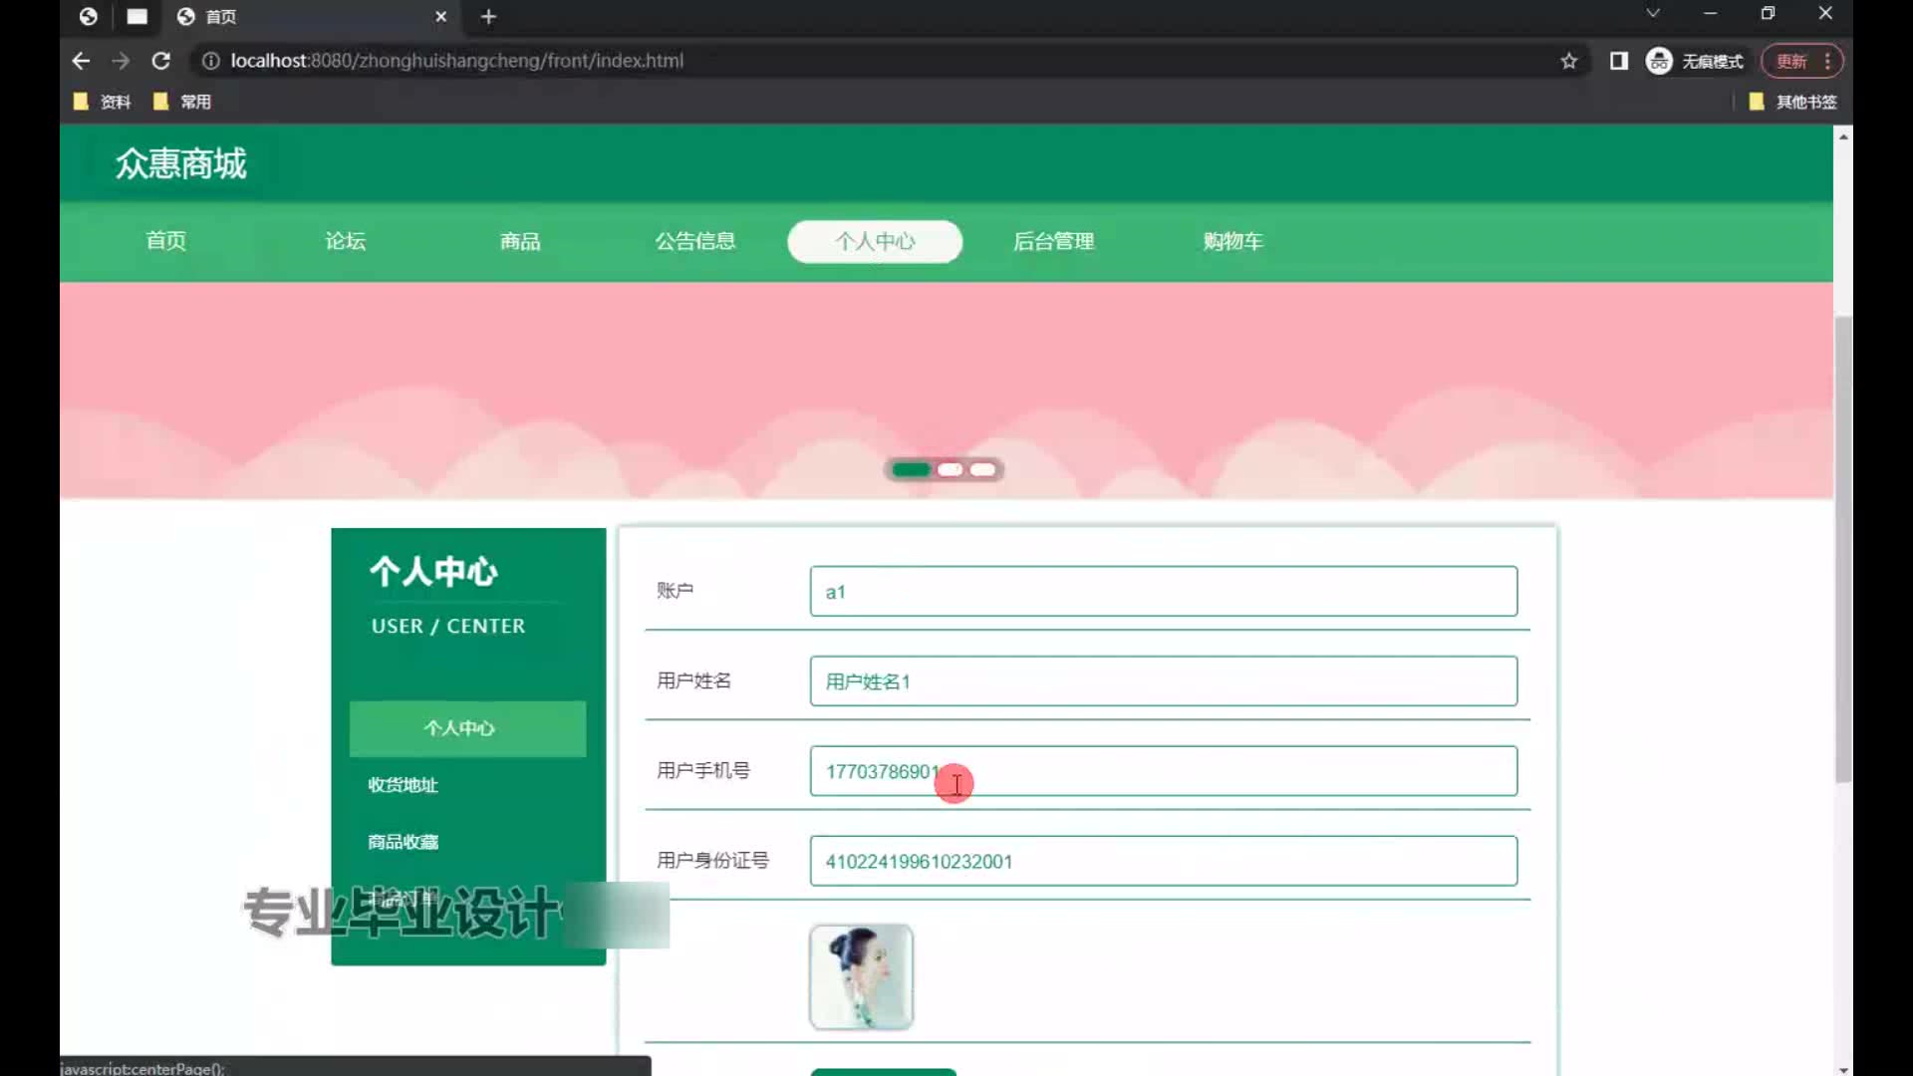Reload the page with refresh icon
Image resolution: width=1913 pixels, height=1076 pixels.
[x=160, y=61]
